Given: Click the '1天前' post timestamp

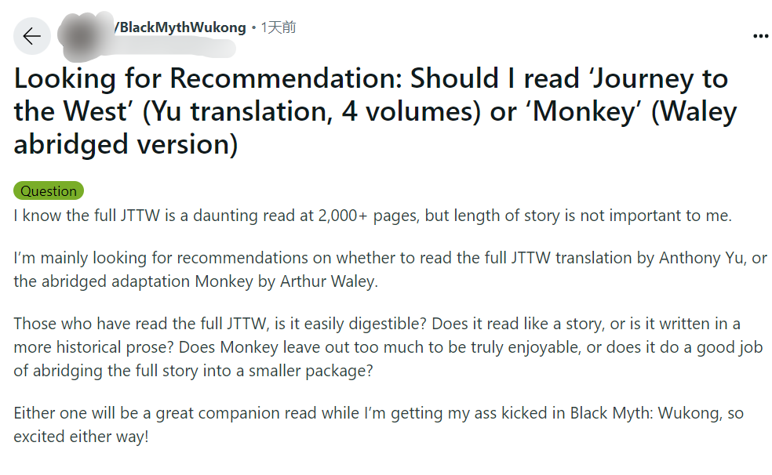Looking at the screenshot, I should click(279, 27).
